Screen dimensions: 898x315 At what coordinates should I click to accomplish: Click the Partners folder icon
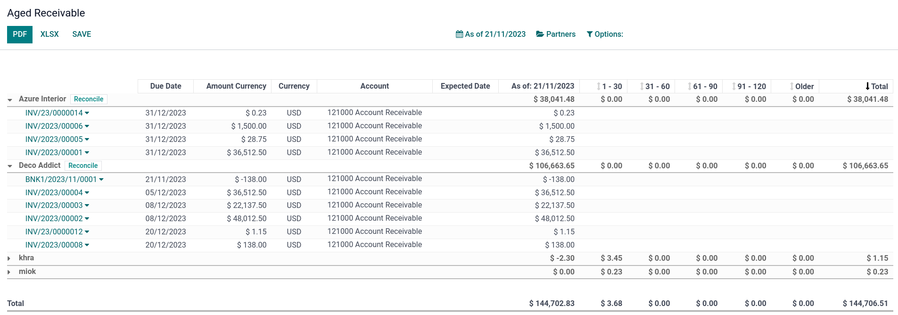(x=540, y=34)
